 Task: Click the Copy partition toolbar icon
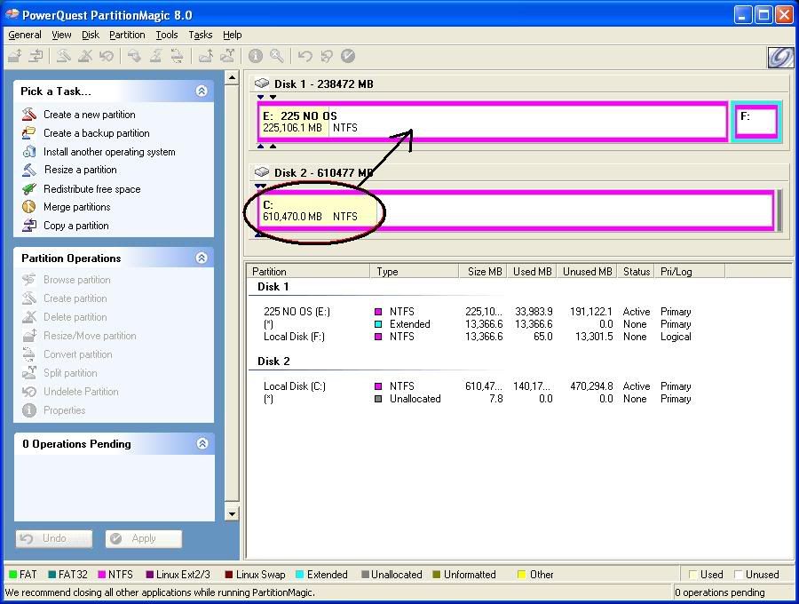(x=36, y=56)
